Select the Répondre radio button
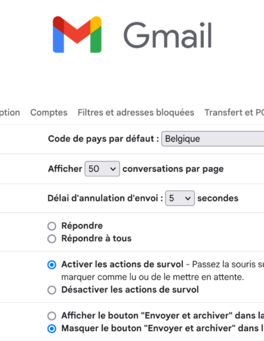The image size is (264, 341). tap(51, 226)
